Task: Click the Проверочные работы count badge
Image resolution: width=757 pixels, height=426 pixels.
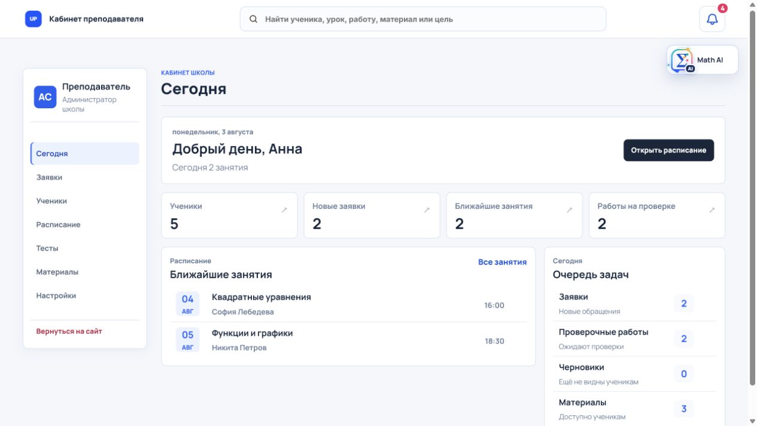Action: coord(684,339)
